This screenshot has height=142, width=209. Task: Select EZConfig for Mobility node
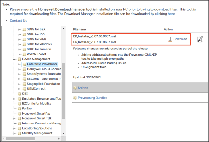tap(36, 104)
